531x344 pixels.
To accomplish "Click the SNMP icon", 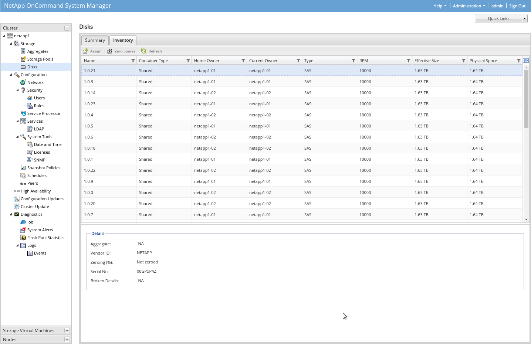I will [x=30, y=160].
